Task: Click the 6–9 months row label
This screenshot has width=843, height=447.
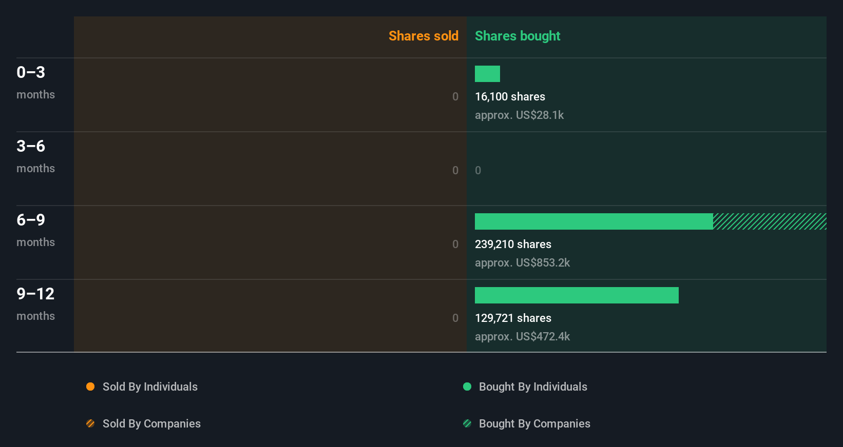Action: coord(35,230)
